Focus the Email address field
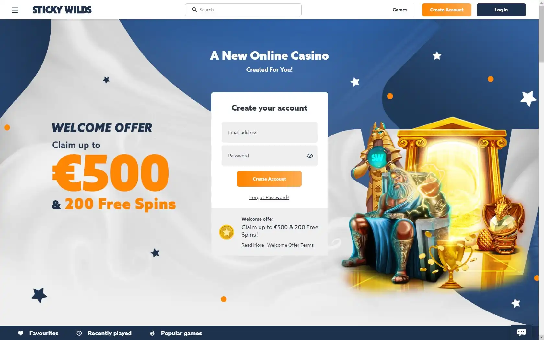This screenshot has width=544, height=340. pyautogui.click(x=269, y=132)
